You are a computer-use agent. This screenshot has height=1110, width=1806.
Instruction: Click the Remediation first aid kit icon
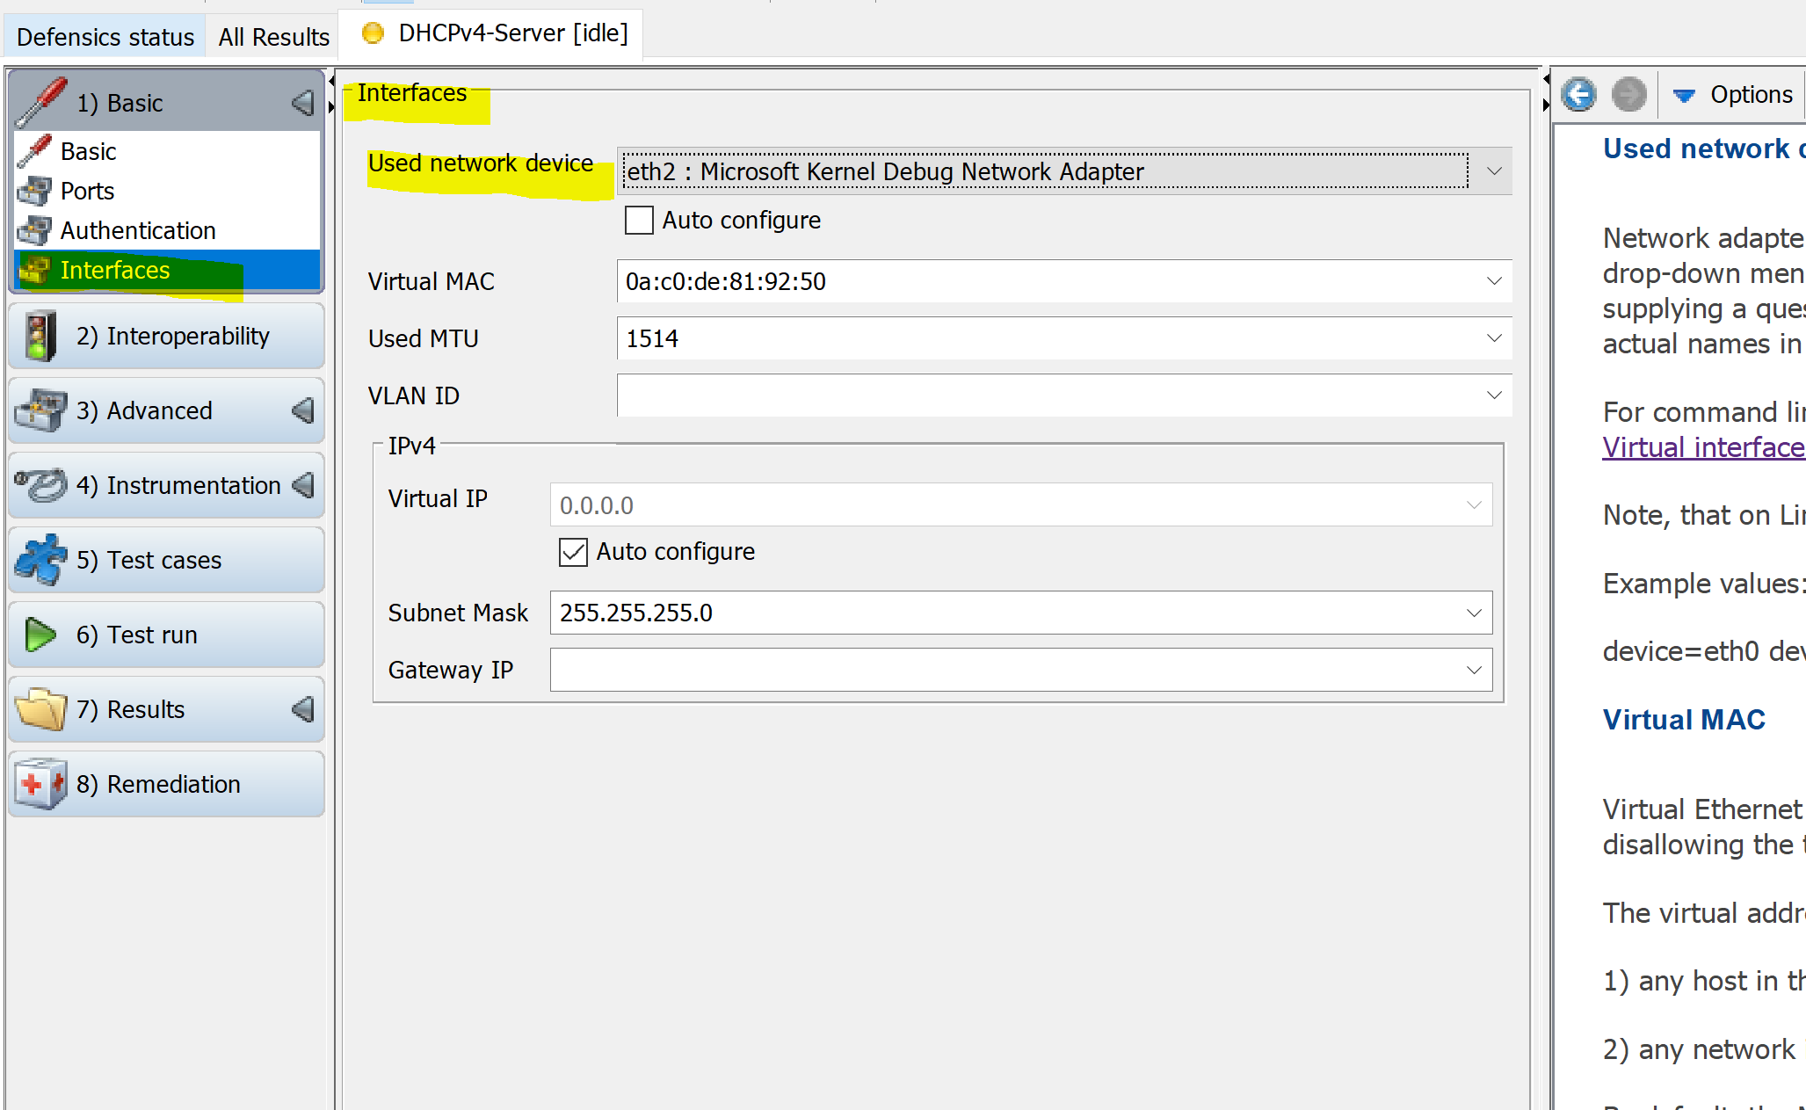[40, 784]
